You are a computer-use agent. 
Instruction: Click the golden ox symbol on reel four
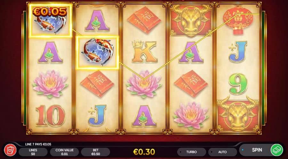tap(191, 20)
